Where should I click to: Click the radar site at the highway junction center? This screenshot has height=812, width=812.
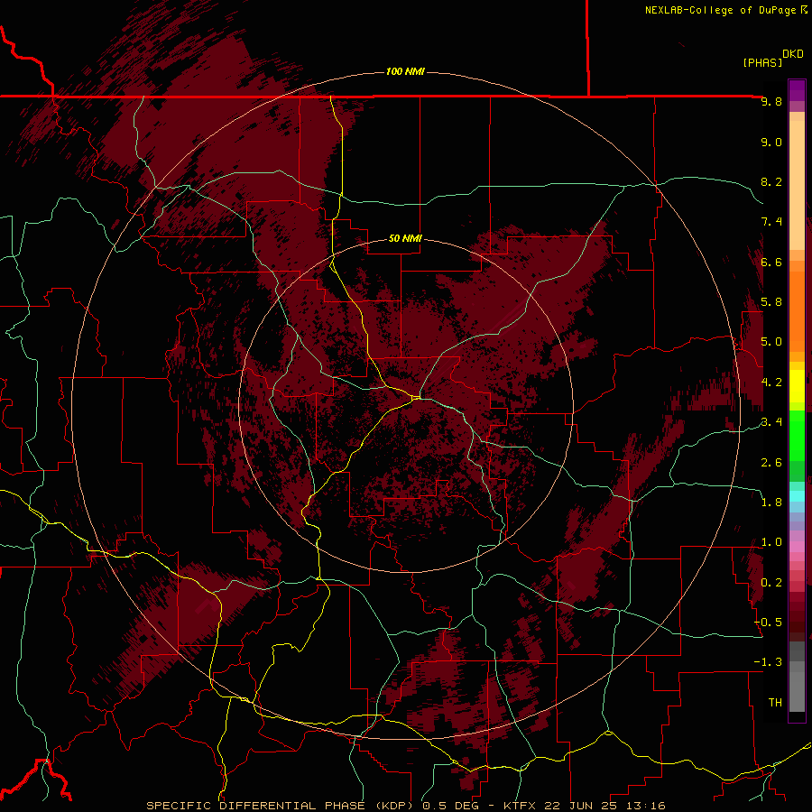click(417, 397)
